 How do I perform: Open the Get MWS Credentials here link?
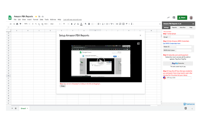(171, 43)
